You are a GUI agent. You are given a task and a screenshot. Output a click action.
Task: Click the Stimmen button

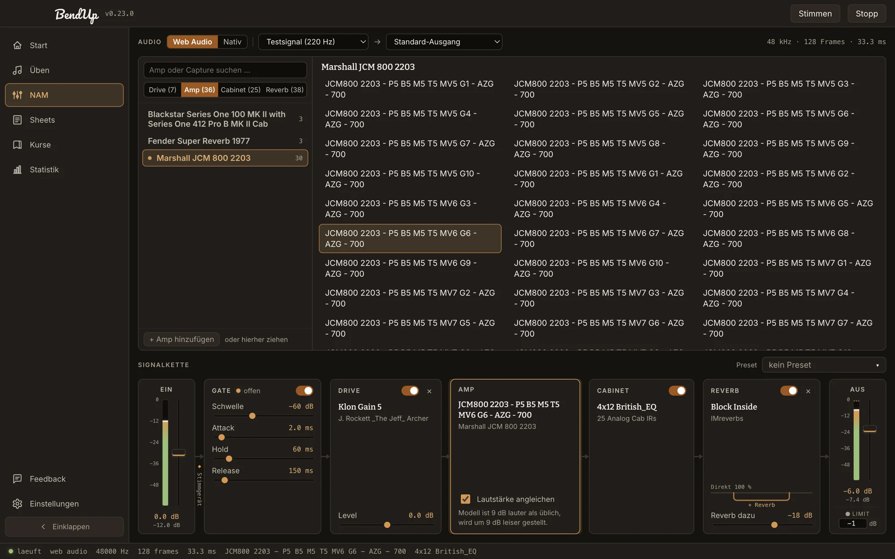[815, 13]
